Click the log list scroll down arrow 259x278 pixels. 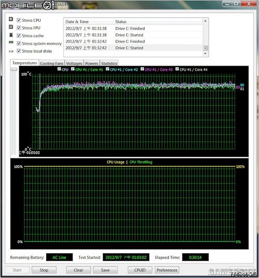(205, 53)
